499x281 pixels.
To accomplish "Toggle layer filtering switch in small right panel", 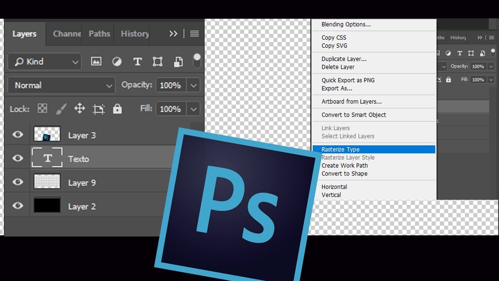I will (494, 53).
